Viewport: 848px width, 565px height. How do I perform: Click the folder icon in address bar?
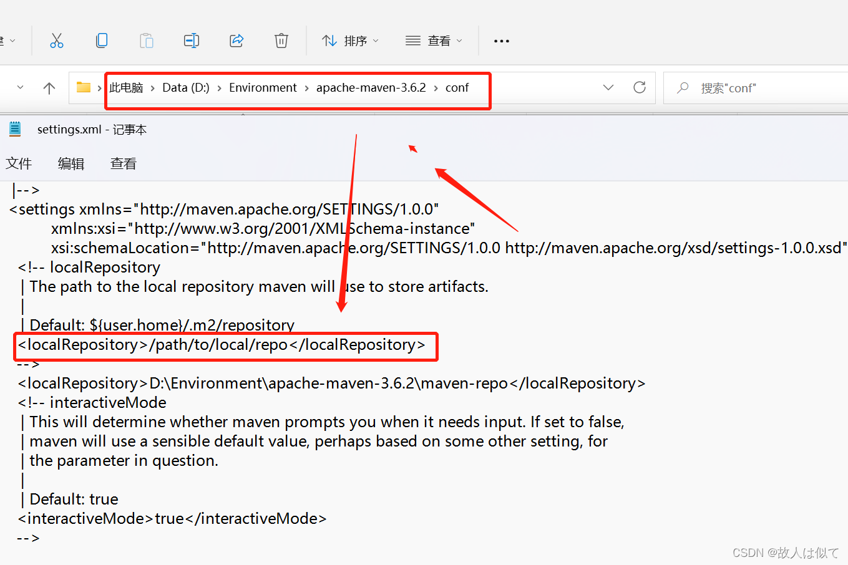tap(84, 87)
